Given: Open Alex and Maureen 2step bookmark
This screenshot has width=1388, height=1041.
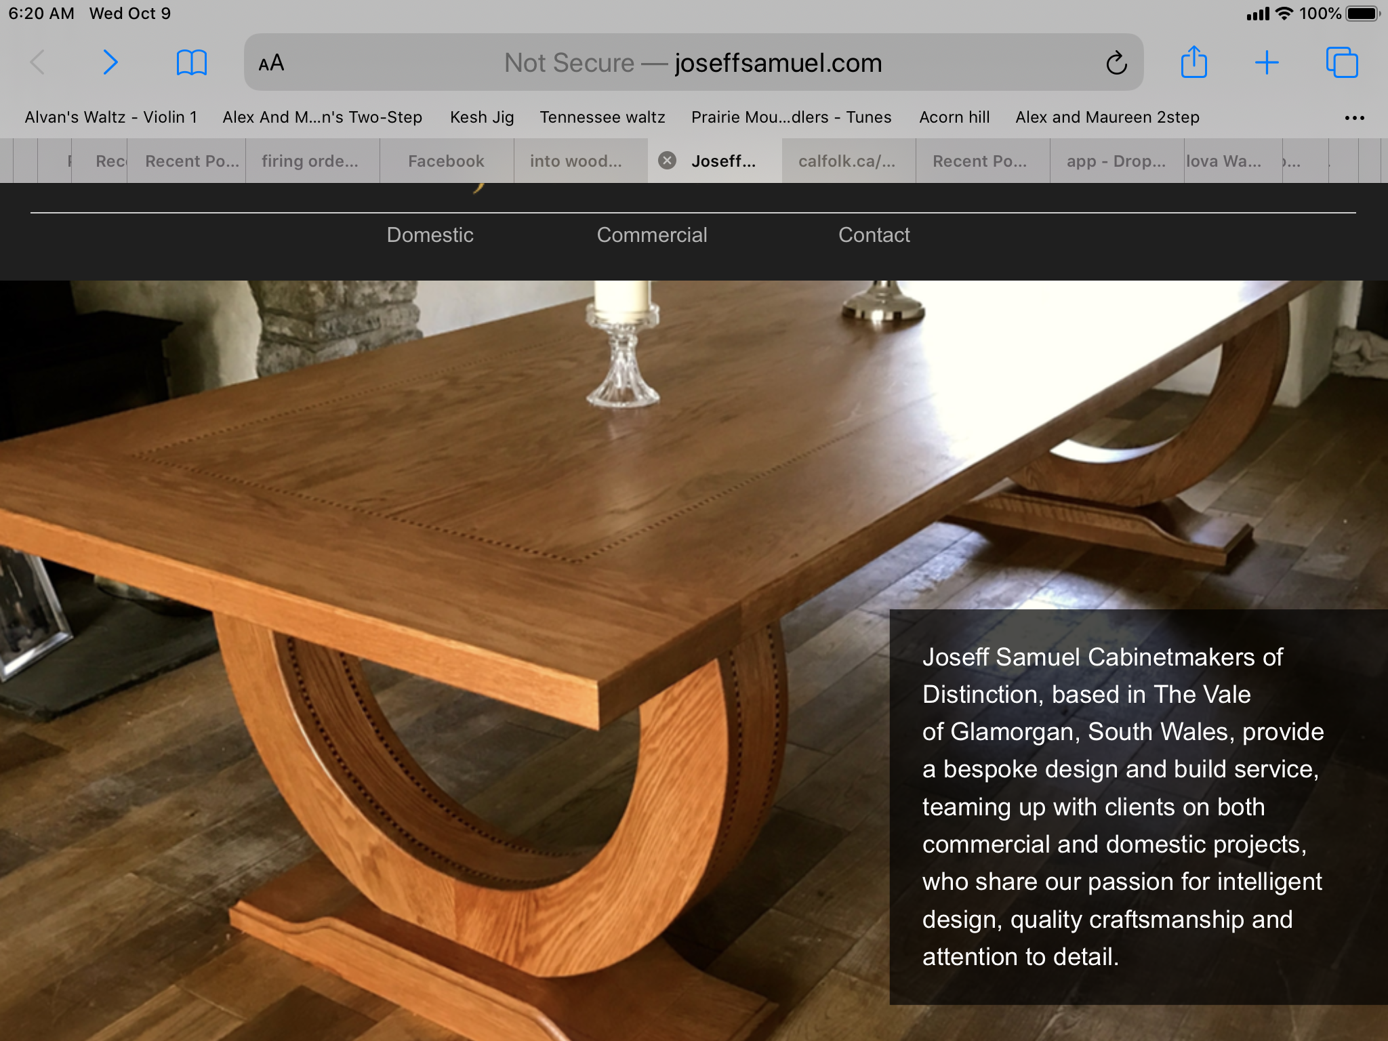Looking at the screenshot, I should pos(1107,117).
